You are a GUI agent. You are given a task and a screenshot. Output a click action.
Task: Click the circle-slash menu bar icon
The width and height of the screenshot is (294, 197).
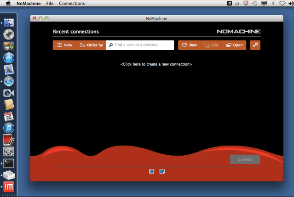click(x=237, y=3)
